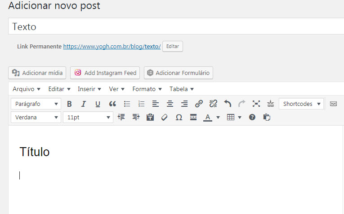The height and width of the screenshot is (214, 344).
Task: Insert or edit a link
Action: [x=199, y=104]
